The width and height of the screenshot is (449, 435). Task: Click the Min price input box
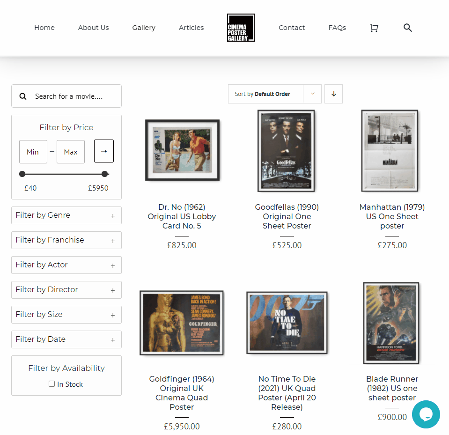[x=33, y=152]
